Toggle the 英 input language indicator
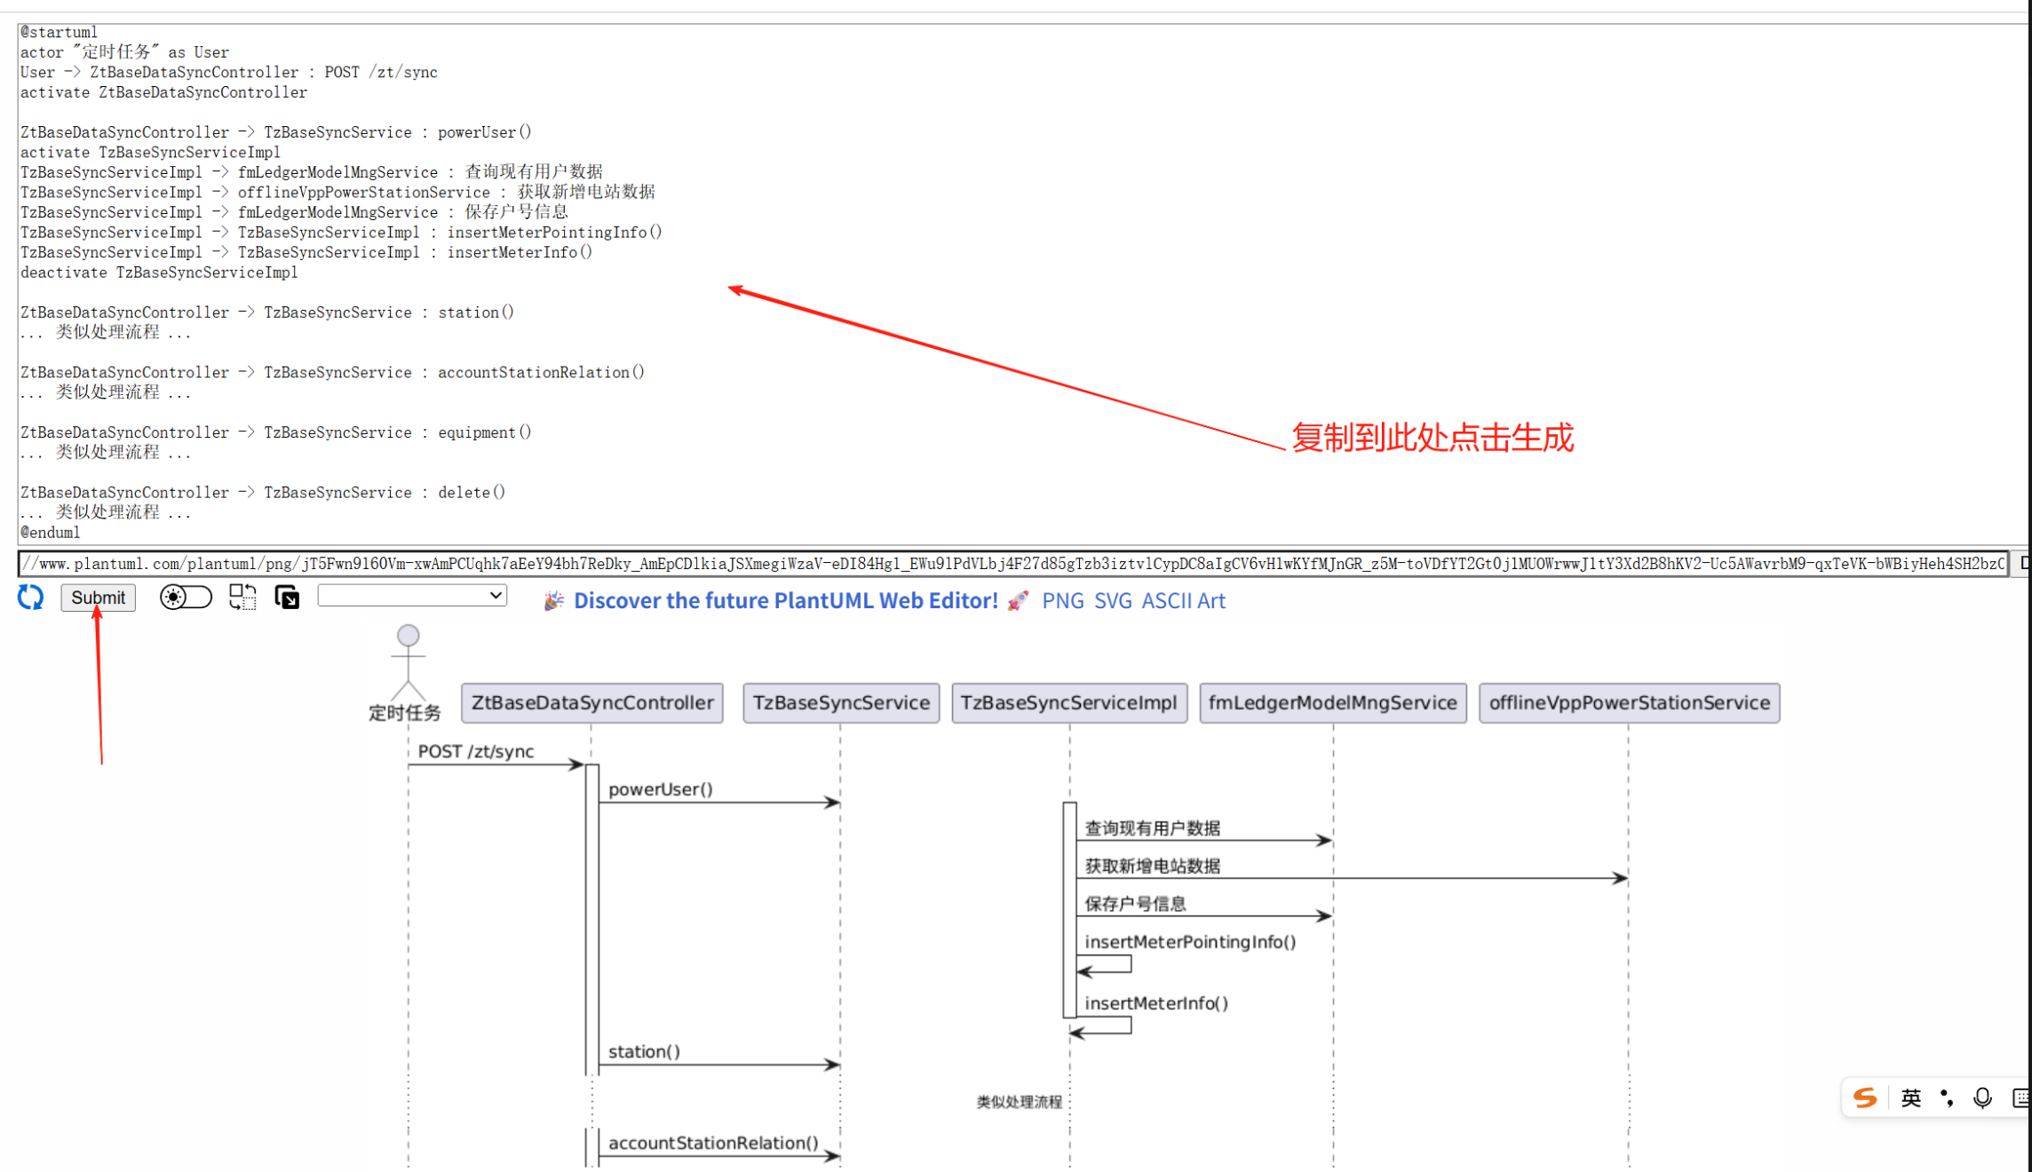The height and width of the screenshot is (1172, 2032). click(x=1911, y=1098)
